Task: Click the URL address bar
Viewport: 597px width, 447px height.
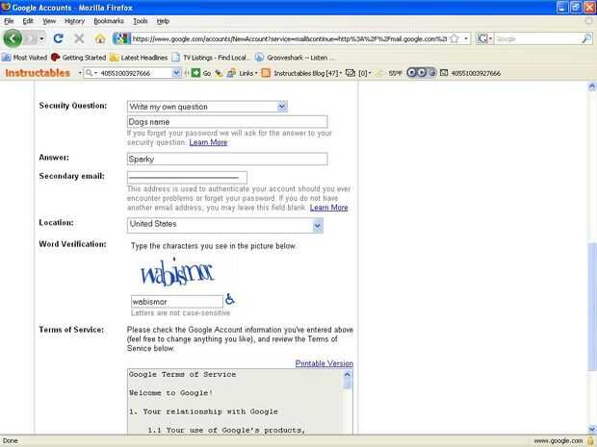Action: 290,38
